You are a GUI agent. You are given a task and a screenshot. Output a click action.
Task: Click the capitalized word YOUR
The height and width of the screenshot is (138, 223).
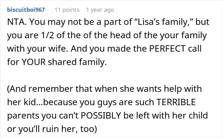coord(34,62)
